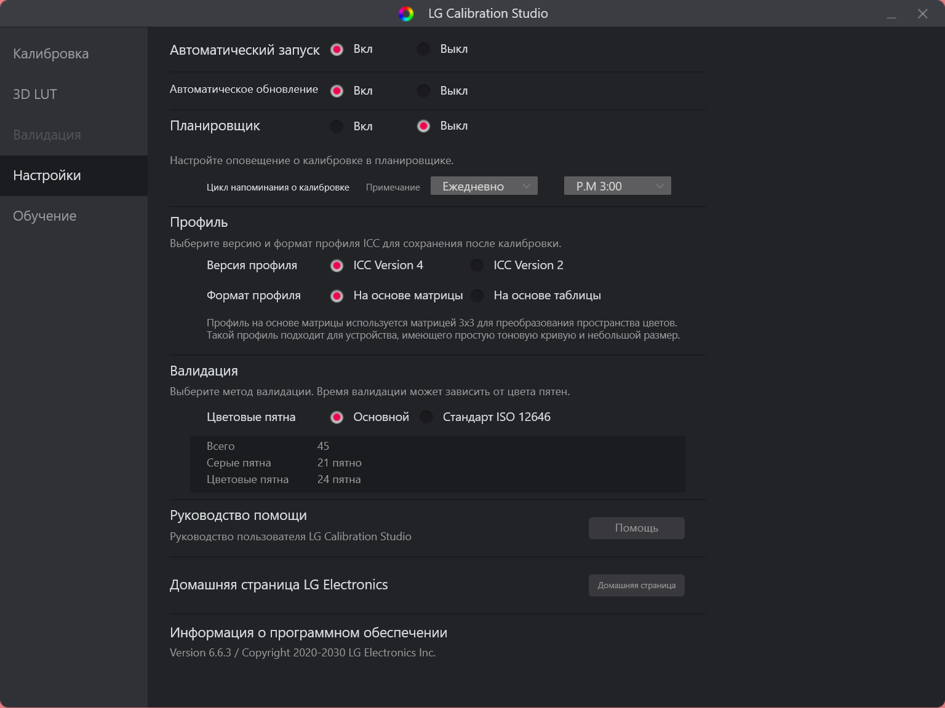Minimize the LG Calibration Studio window

(891, 14)
